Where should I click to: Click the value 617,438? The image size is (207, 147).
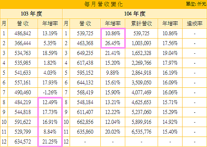coord(85,63)
